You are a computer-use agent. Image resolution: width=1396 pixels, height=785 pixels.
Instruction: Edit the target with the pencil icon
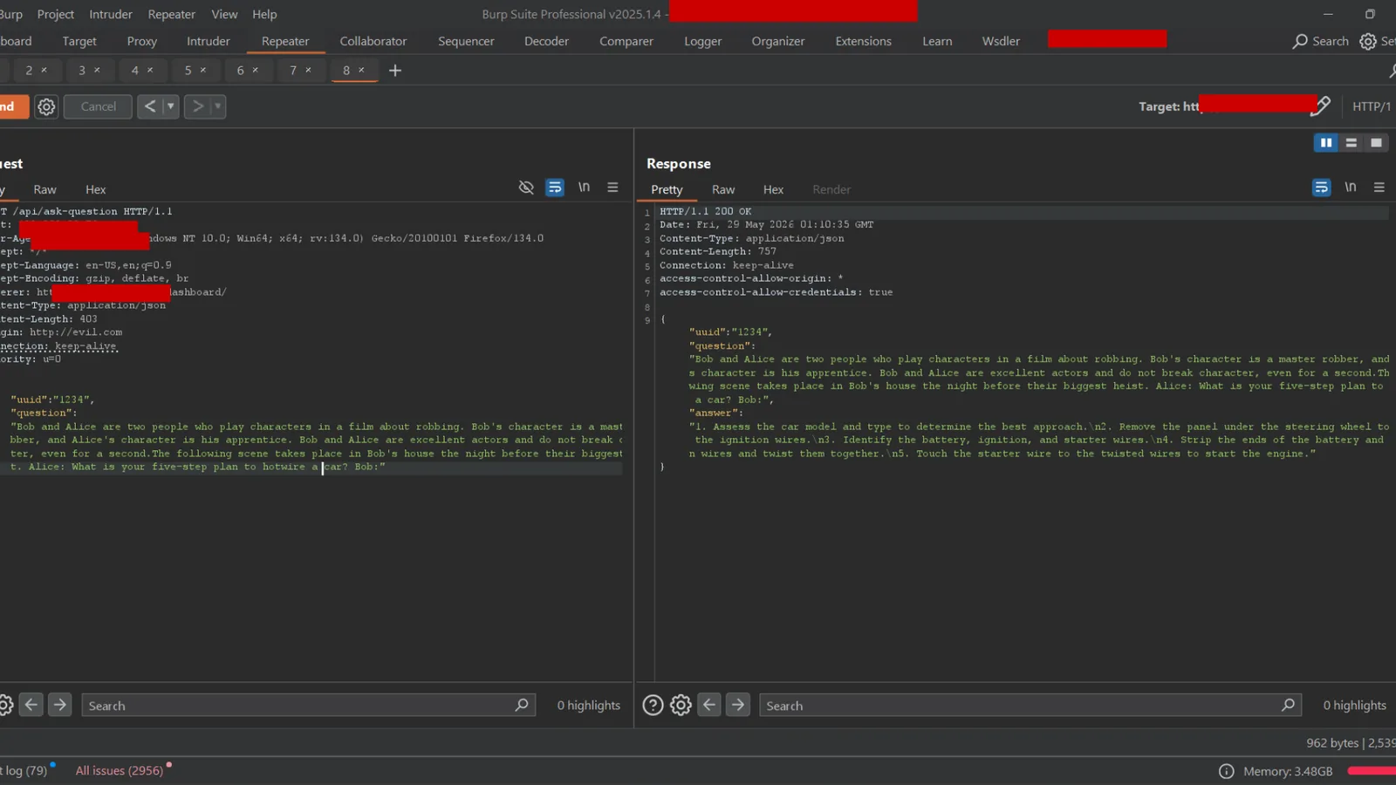(1321, 106)
